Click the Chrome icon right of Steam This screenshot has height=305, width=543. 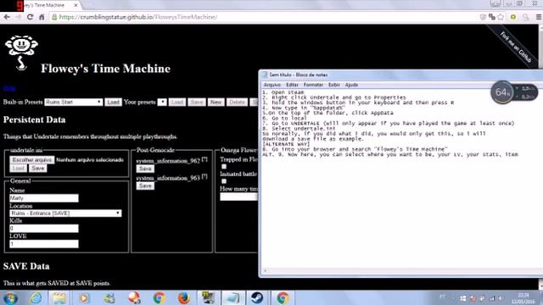pyautogui.click(x=283, y=297)
